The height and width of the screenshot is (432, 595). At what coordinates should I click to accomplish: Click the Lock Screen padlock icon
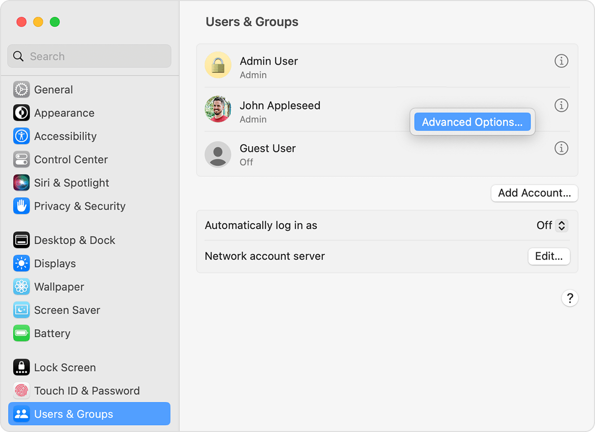[x=21, y=368]
